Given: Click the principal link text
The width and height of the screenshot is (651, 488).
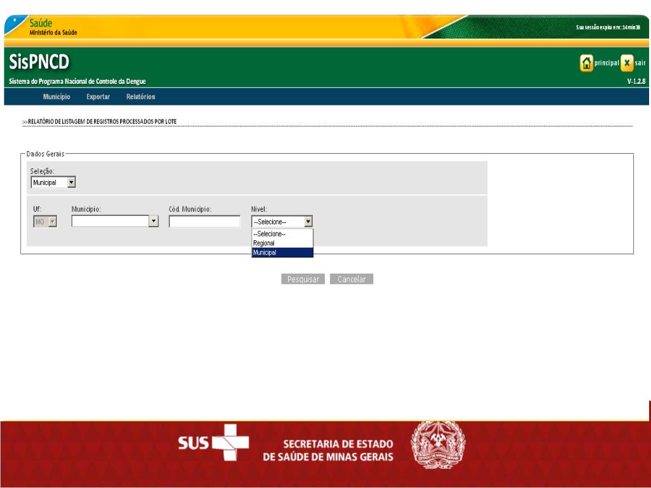Looking at the screenshot, I should click(x=606, y=63).
